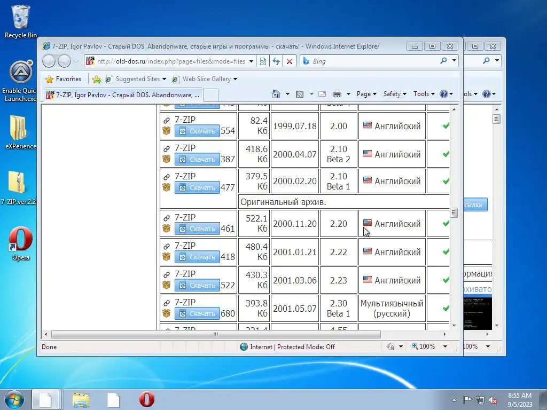Open the 7-ZIP.ver.2.2 archive on desktop

[x=18, y=187]
